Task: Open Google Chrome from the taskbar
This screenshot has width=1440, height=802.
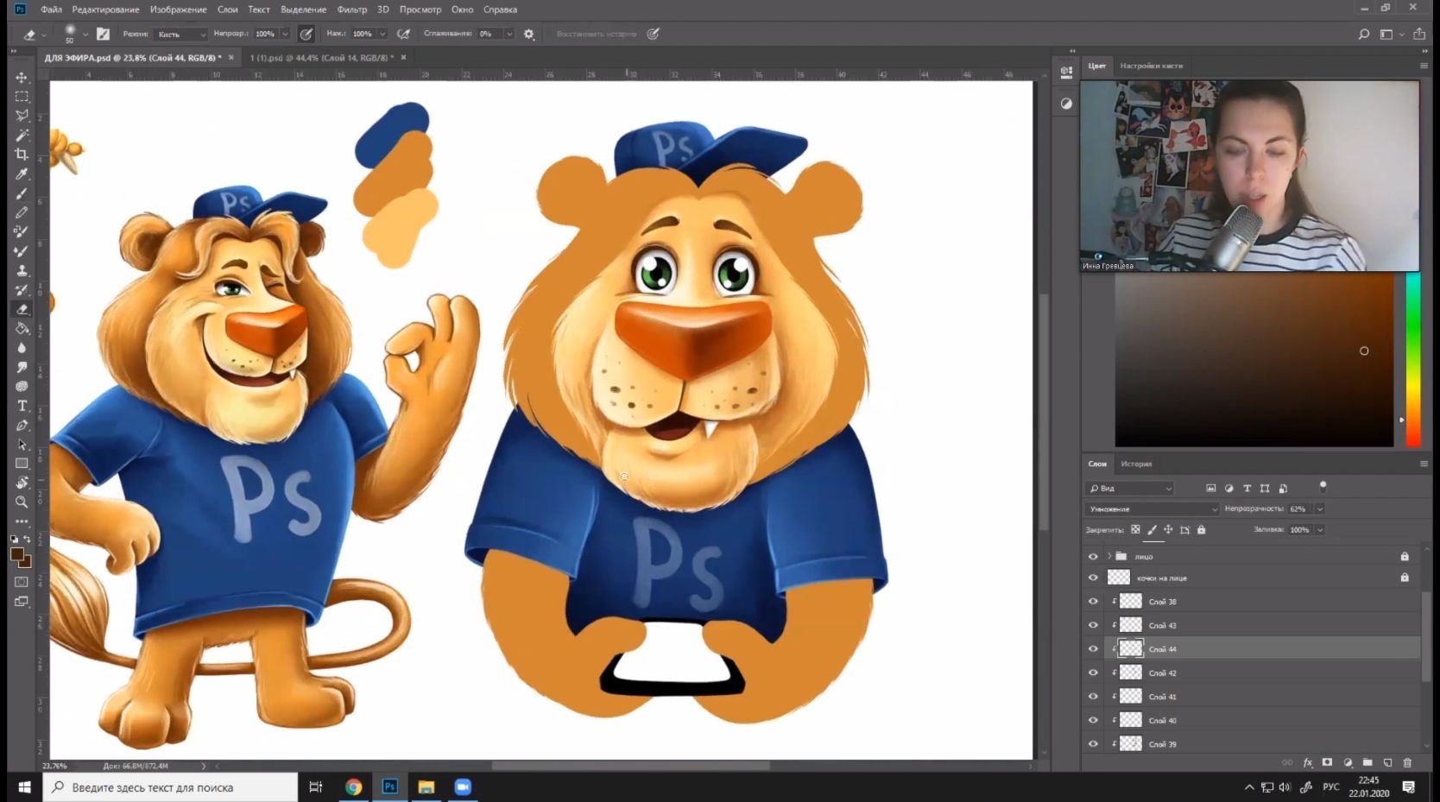Action: click(353, 787)
